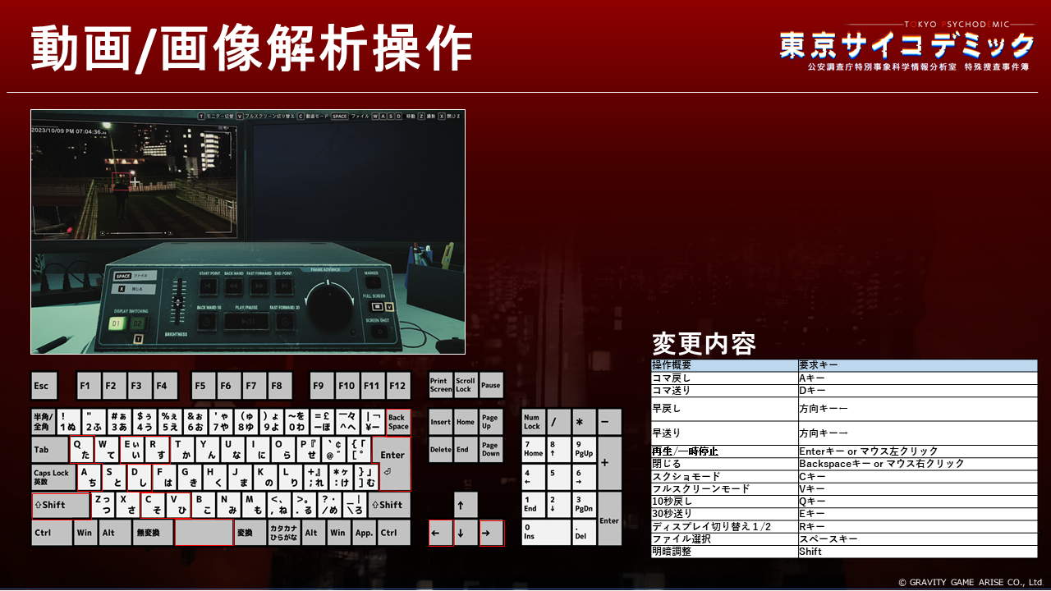This screenshot has height=591, width=1051.
Task: Click the 'Enterキー or マウス左クリック' cell
Action: pyautogui.click(x=917, y=451)
